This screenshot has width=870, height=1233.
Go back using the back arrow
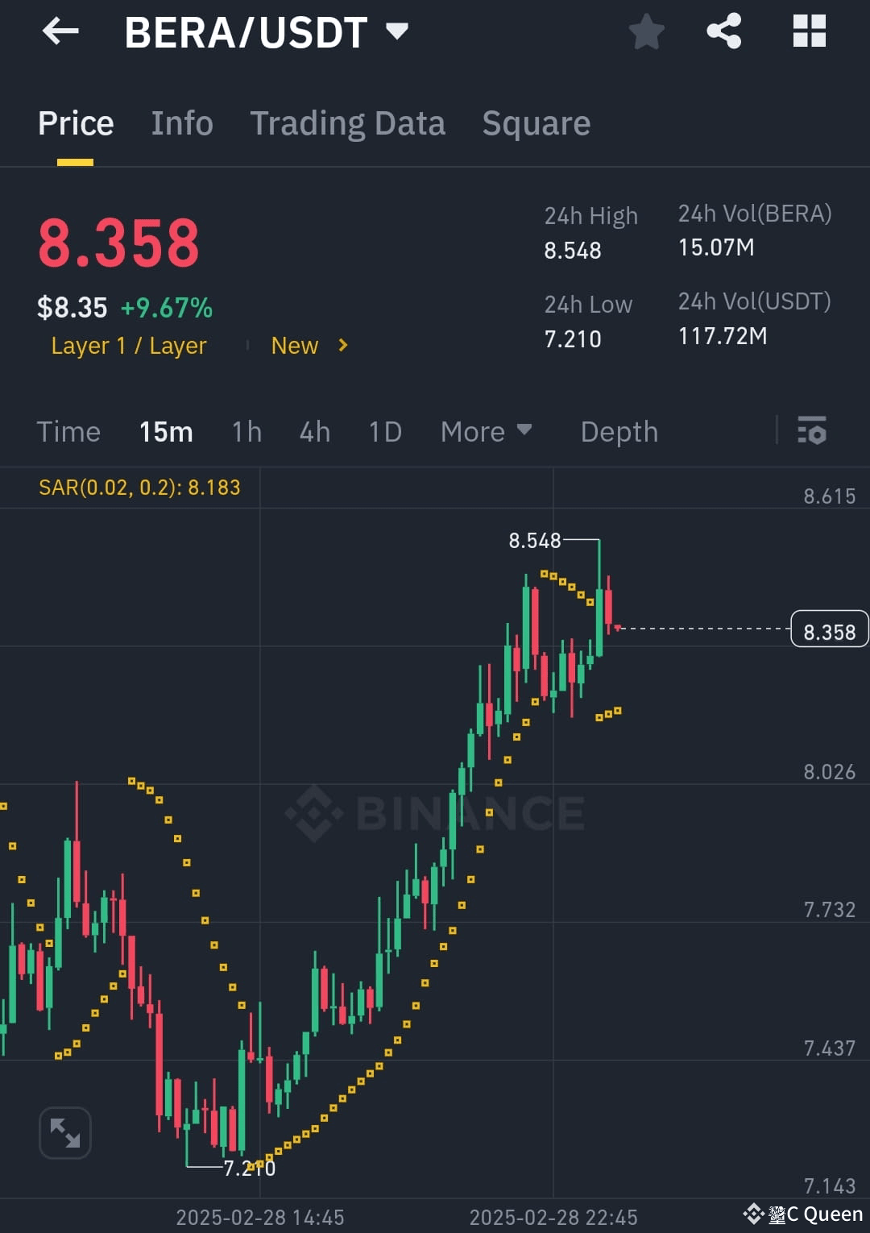60,32
